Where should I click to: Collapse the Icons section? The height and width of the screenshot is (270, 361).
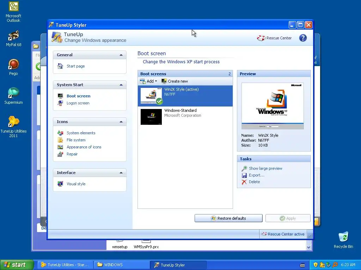coord(121,122)
